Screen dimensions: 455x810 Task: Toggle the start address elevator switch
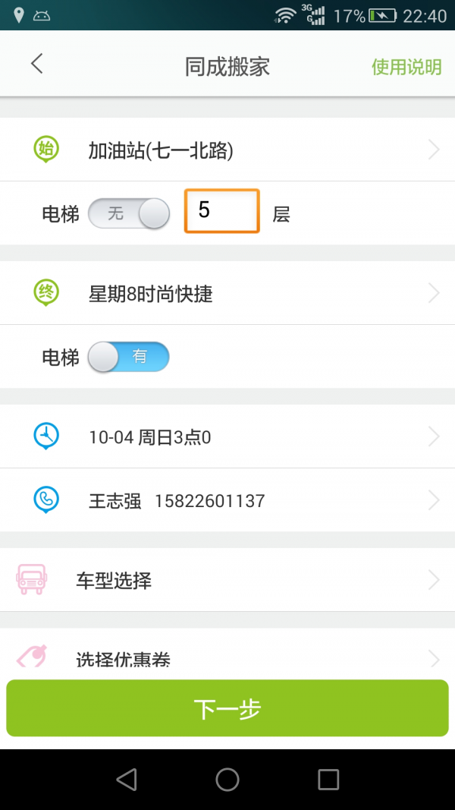point(129,213)
